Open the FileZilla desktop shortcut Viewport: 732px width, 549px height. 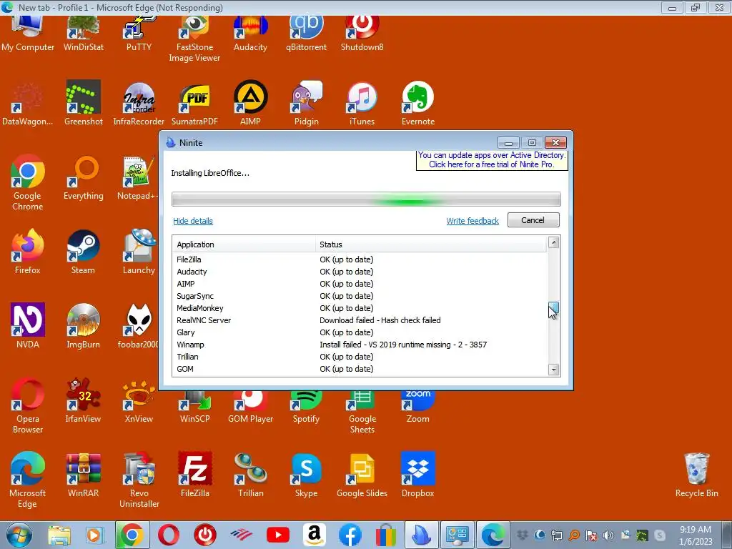point(194,475)
